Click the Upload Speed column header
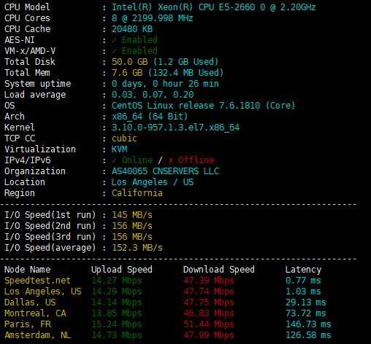The width and height of the screenshot is (371, 344). coord(122,270)
